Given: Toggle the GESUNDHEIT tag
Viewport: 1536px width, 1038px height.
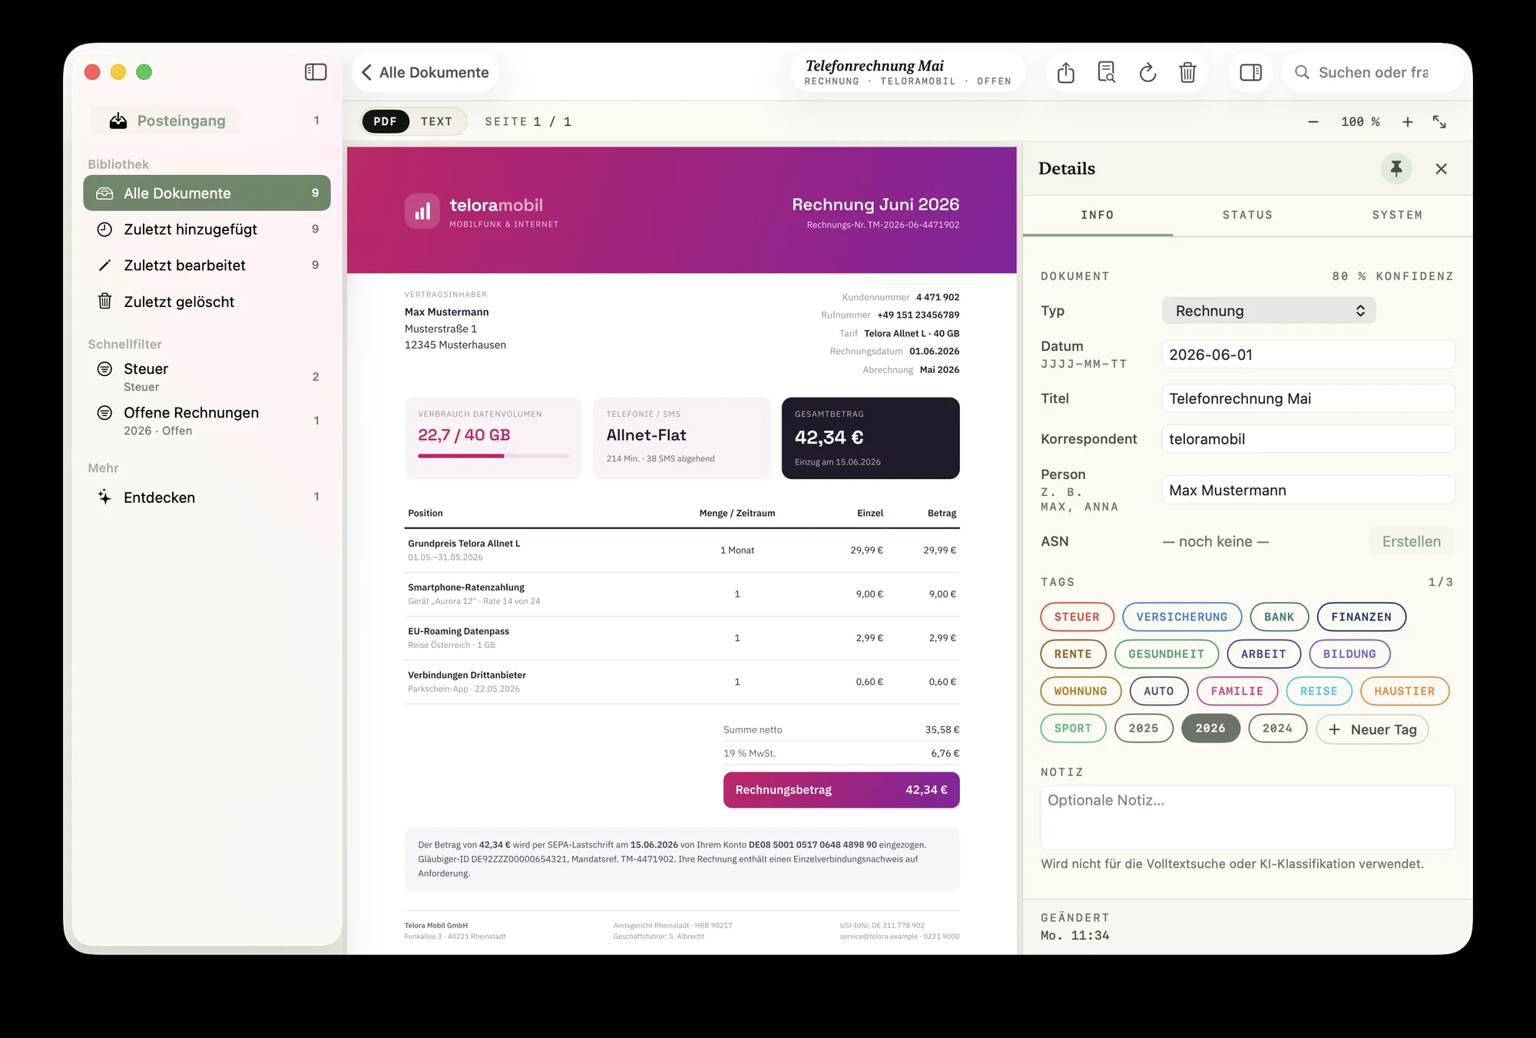Looking at the screenshot, I should click(x=1167, y=654).
